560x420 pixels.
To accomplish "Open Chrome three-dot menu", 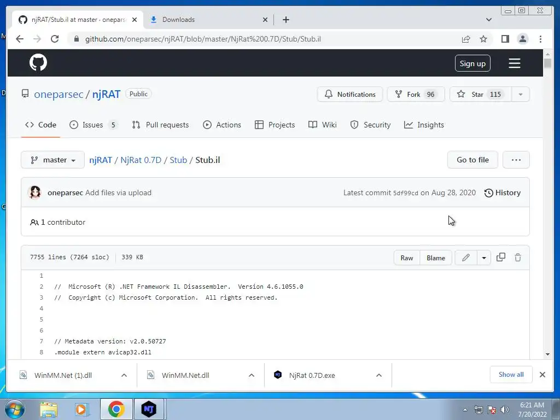I will [x=540, y=39].
